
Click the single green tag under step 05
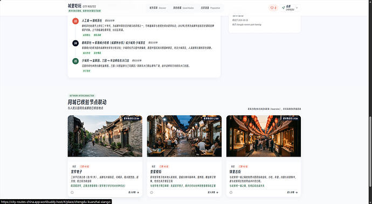86,71
